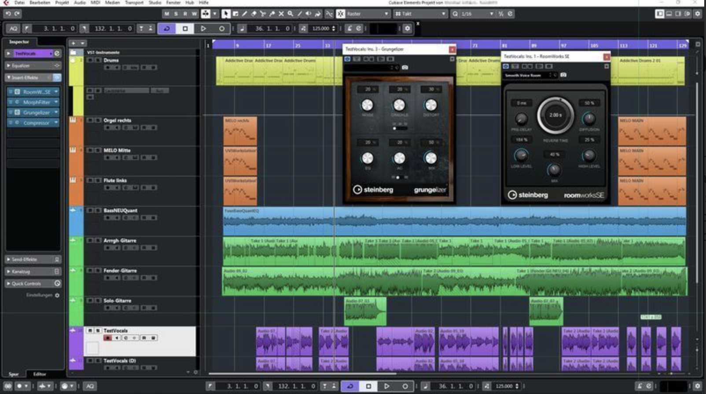Toggle Snap to grid button

click(x=341, y=14)
